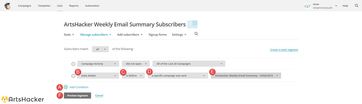Click the ArtsHacker Weekly Email Summary Subscribers heading
The width and height of the screenshot is (362, 104).
(x=125, y=24)
